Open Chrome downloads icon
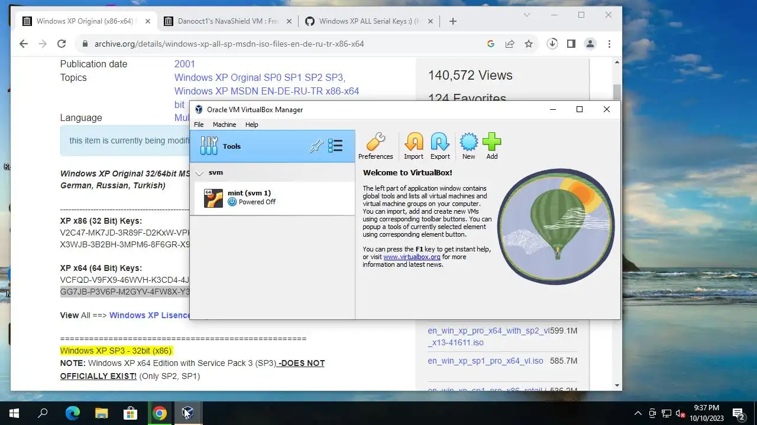757x425 pixels. (552, 44)
